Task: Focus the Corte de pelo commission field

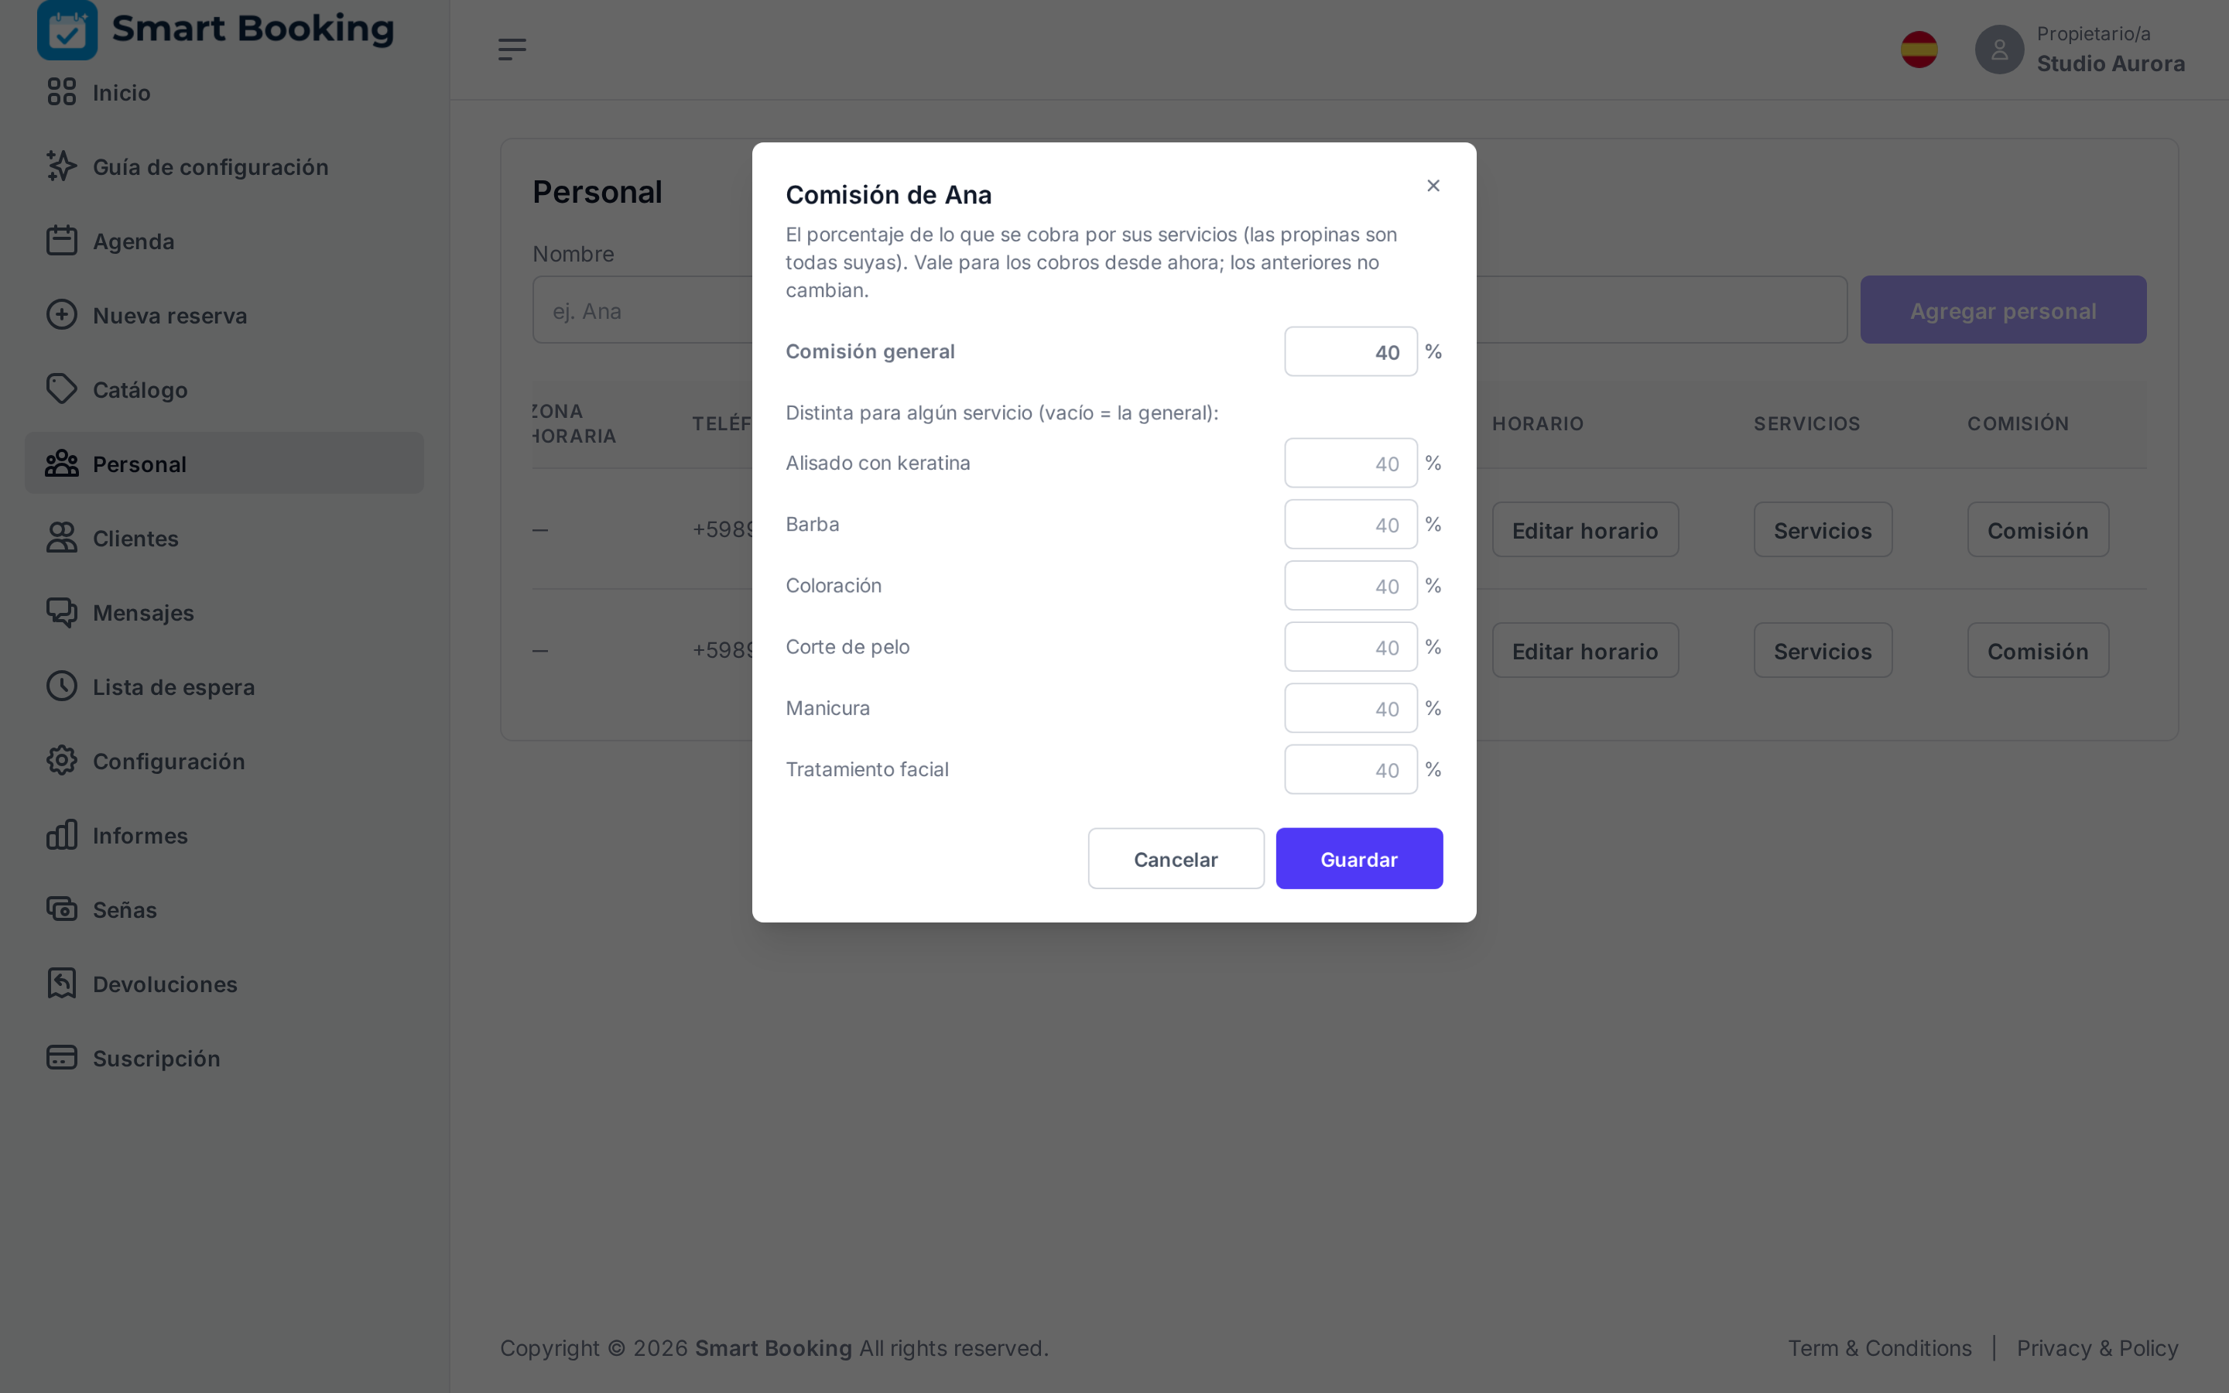Action: point(1351,647)
